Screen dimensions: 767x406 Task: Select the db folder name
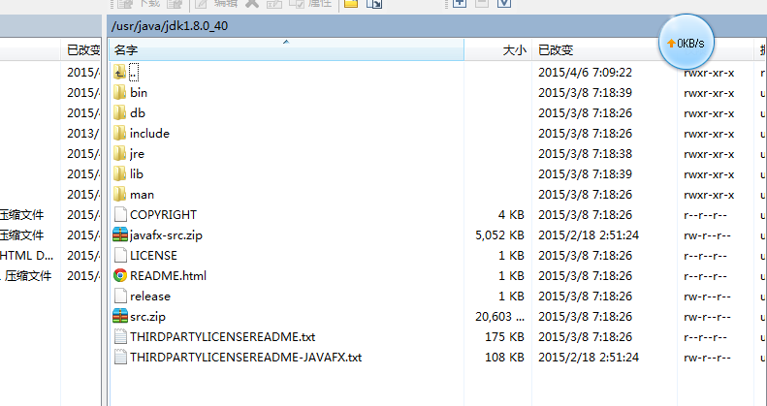coord(138,113)
